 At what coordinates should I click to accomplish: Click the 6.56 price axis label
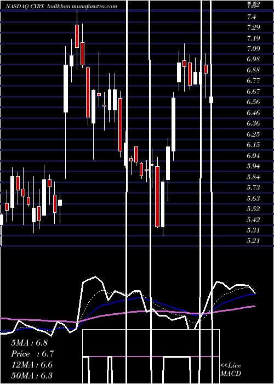[253, 102]
